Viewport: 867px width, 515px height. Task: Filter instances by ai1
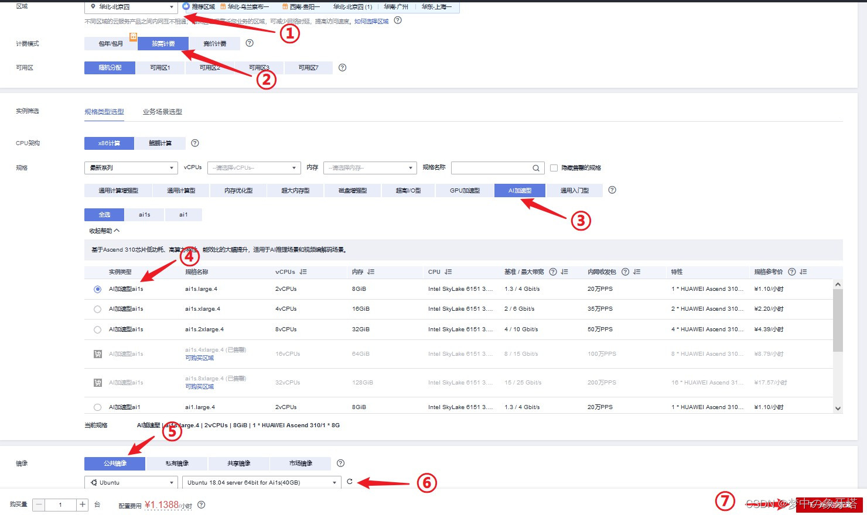183,215
